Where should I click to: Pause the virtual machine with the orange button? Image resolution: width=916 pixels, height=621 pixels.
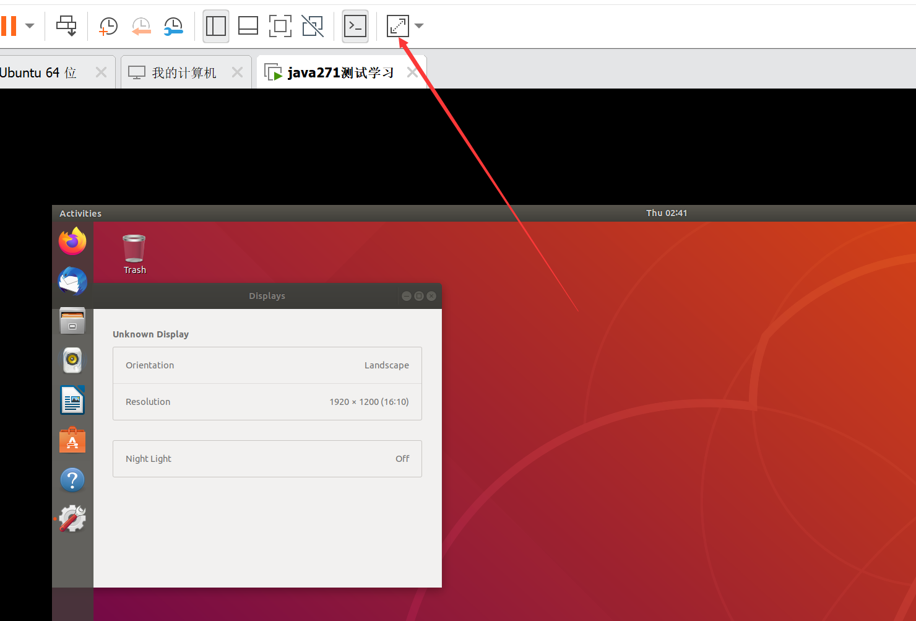(9, 26)
